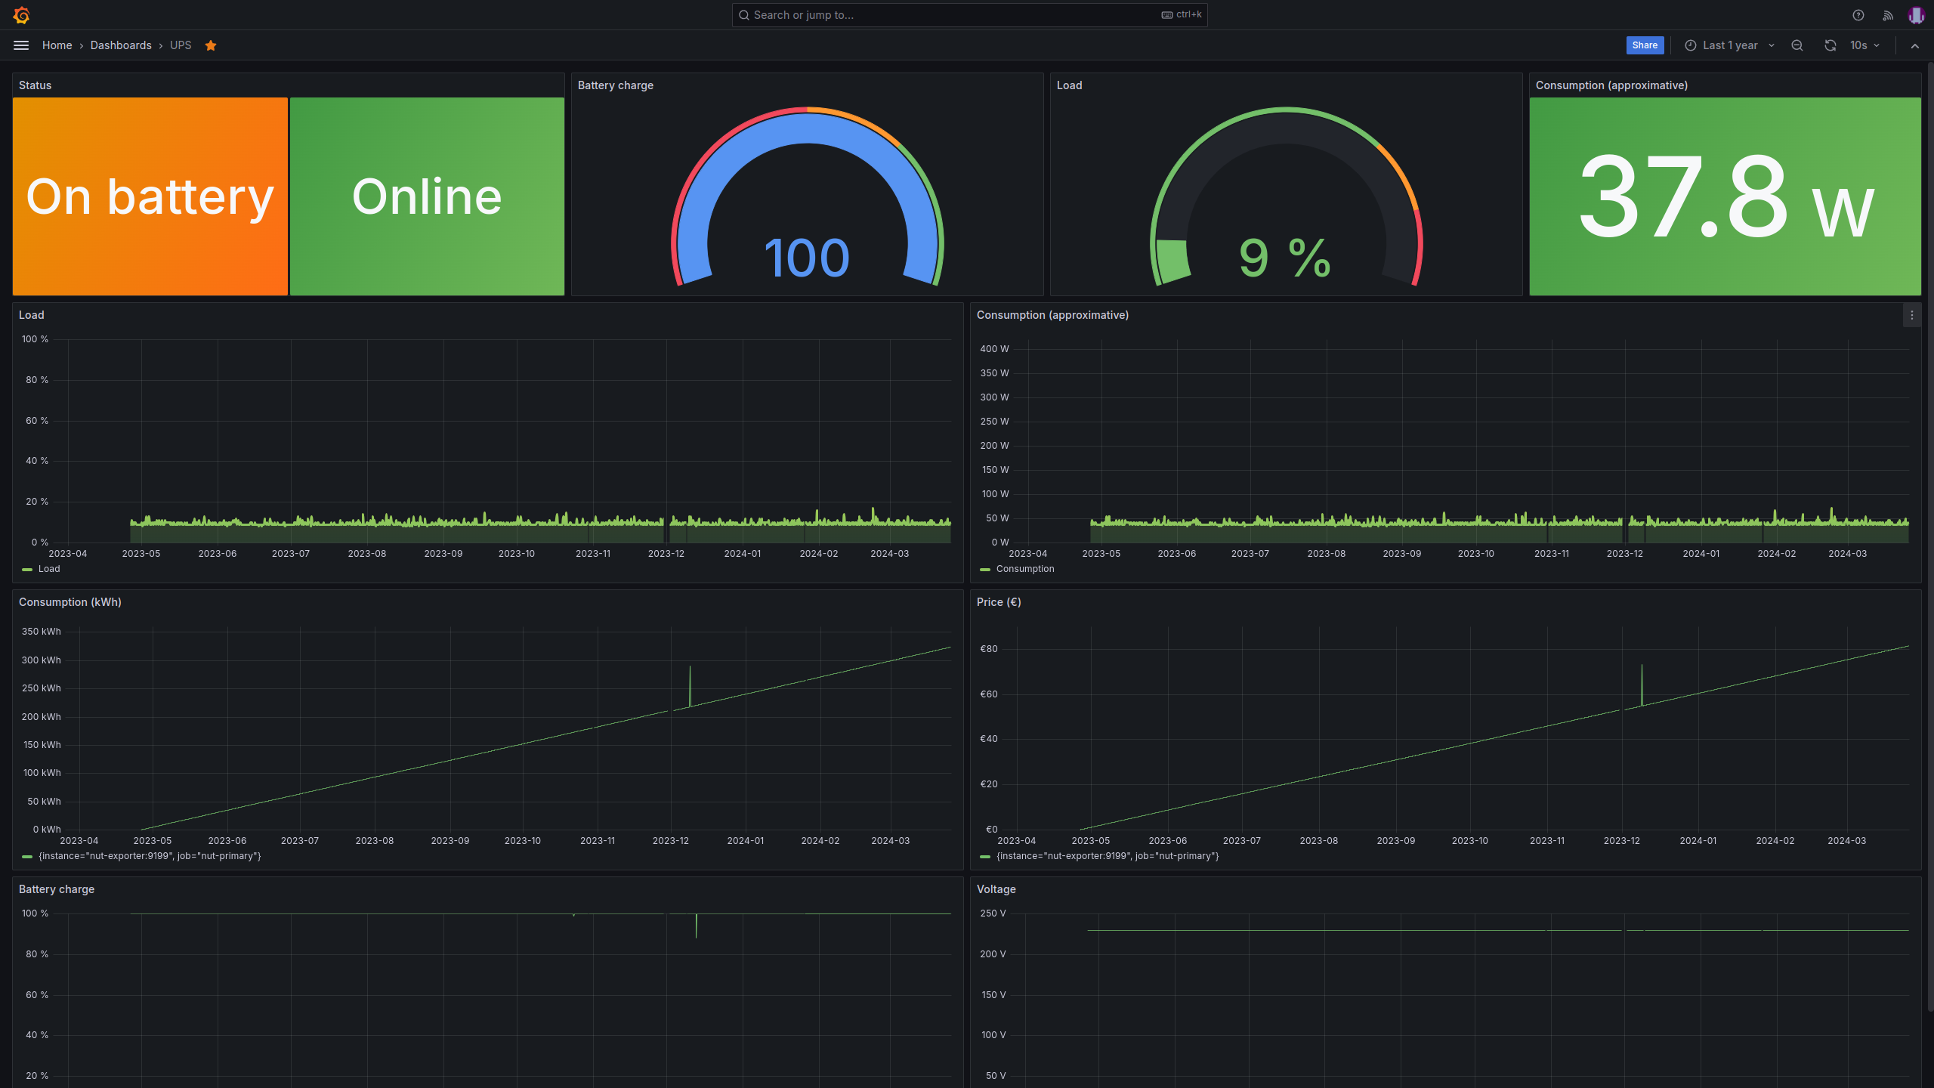The width and height of the screenshot is (1934, 1088).
Task: Click the Voltage panel title
Action: pos(996,889)
